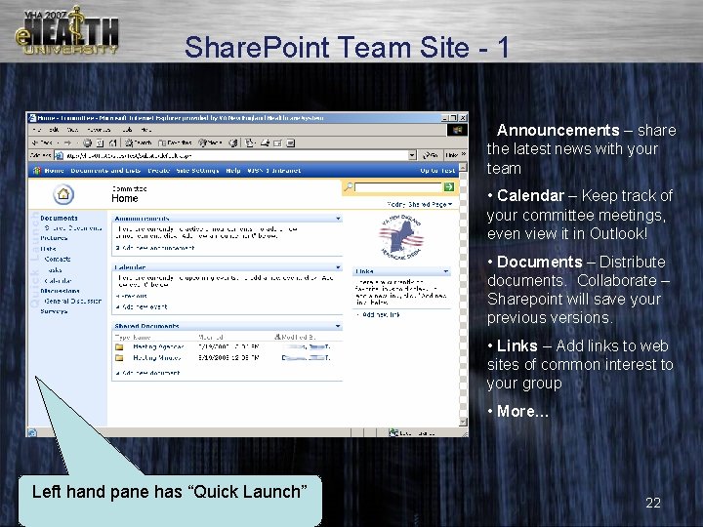Image resolution: width=703 pixels, height=527 pixels.
Task: Click the Refresh page toolbar icon
Action: point(100,142)
